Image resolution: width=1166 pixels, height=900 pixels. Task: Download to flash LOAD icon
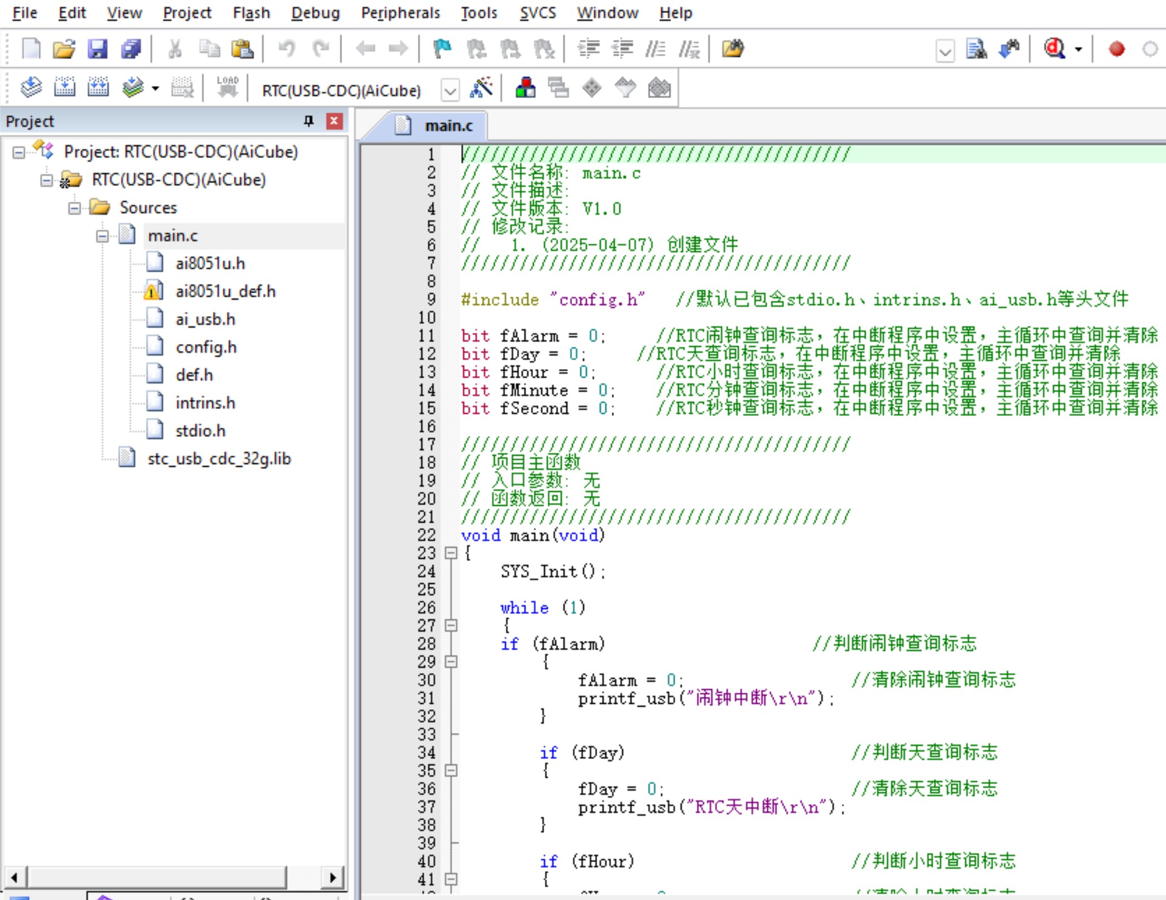228,88
